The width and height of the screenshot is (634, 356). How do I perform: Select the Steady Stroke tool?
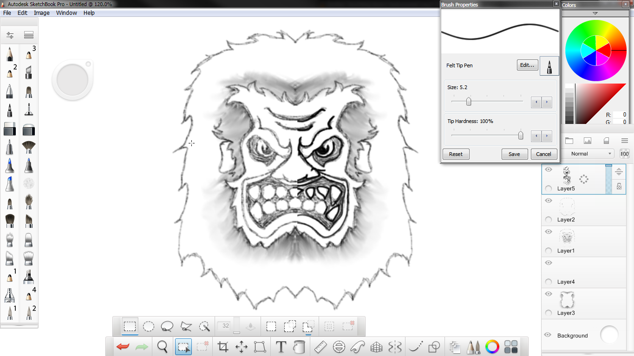point(416,347)
